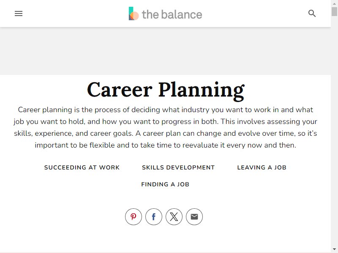Click the Career Planning heading
338x253 pixels.
point(166,90)
